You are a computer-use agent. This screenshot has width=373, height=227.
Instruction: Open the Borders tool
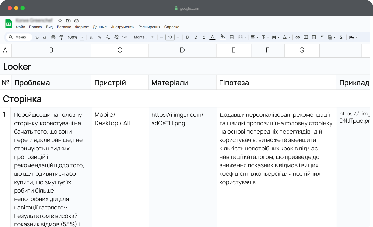[232, 37]
